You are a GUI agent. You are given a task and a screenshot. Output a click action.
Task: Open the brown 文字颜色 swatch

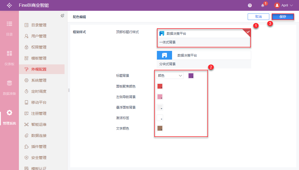[x=160, y=128]
